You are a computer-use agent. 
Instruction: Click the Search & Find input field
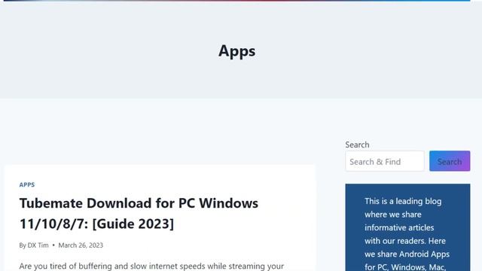(385, 161)
